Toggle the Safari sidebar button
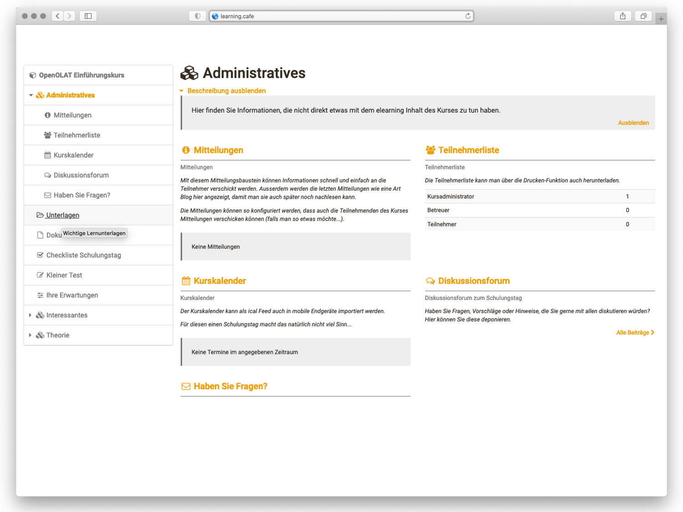The height and width of the screenshot is (512, 683). [88, 16]
